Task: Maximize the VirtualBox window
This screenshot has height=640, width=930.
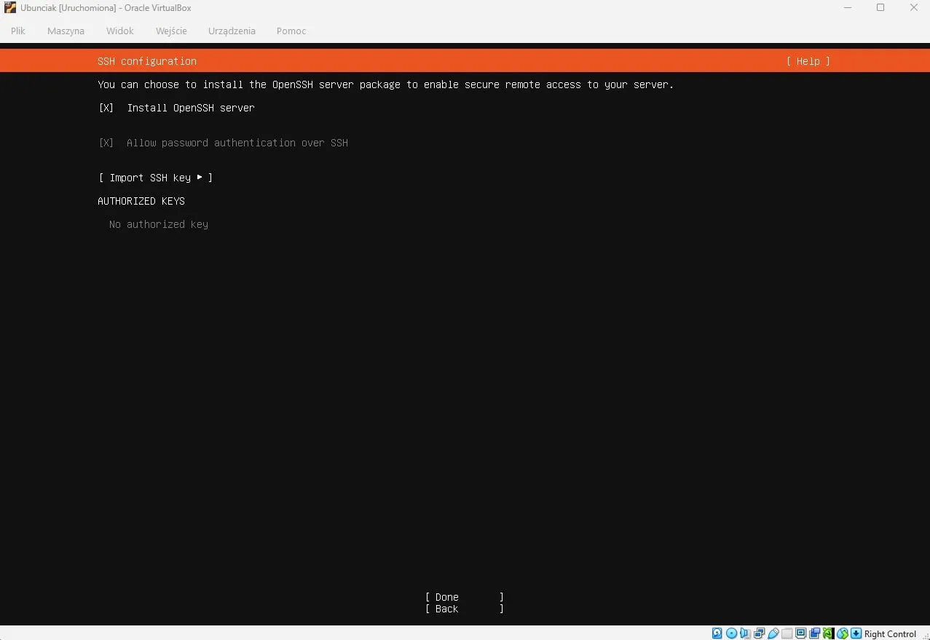Action: pos(880,8)
